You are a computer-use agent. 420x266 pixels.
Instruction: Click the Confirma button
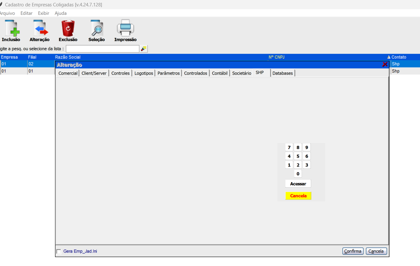tap(353, 251)
